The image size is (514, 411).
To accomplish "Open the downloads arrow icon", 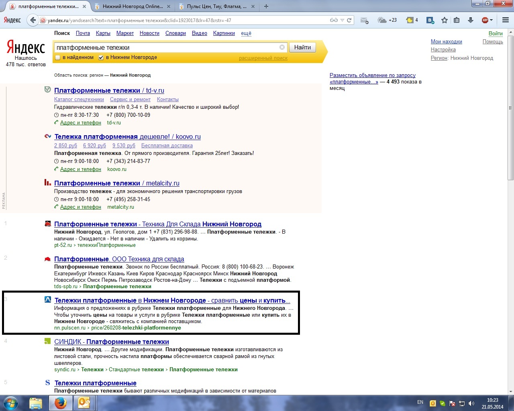I will coord(471,20).
